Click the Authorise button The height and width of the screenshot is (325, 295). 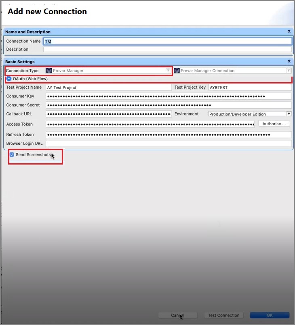(x=274, y=124)
